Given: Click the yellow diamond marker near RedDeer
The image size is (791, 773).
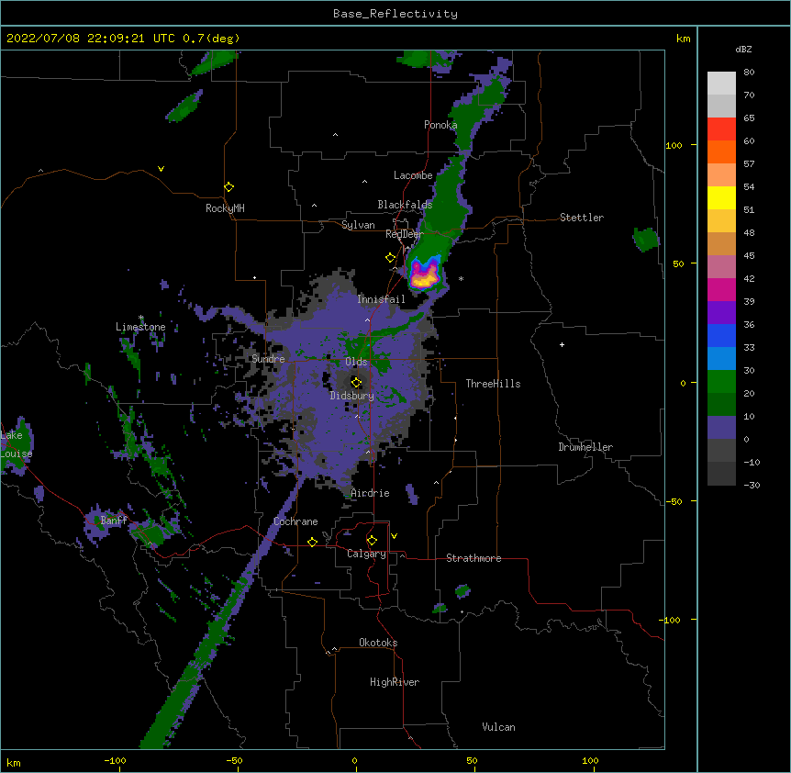Looking at the screenshot, I should point(390,258).
